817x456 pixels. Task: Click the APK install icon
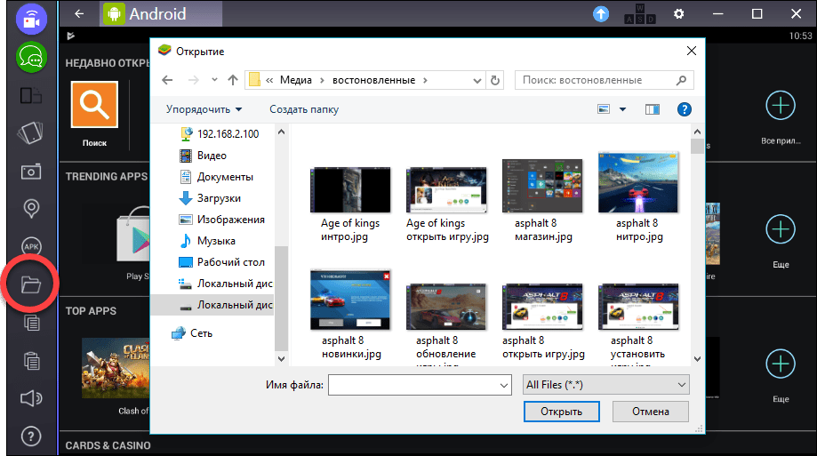pyautogui.click(x=31, y=246)
